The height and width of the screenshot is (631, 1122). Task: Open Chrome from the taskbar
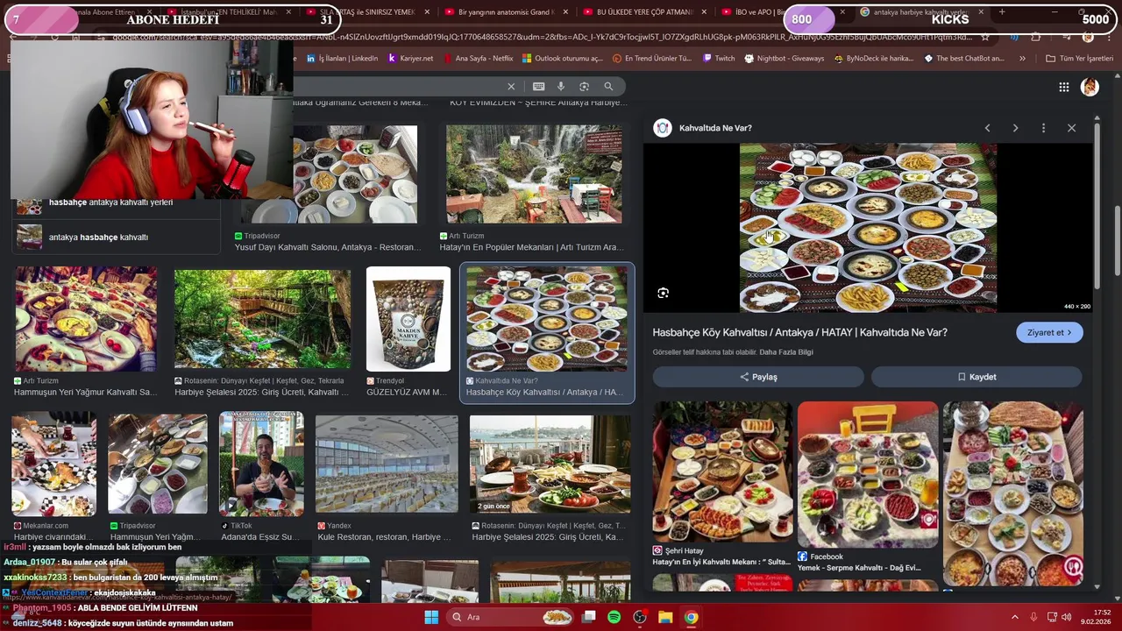pos(691,617)
